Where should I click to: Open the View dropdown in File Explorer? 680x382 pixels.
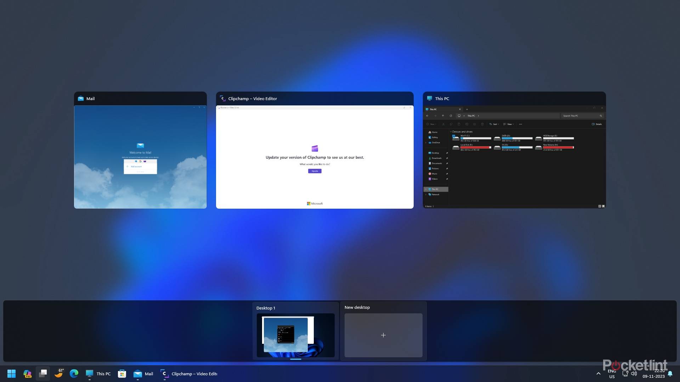pyautogui.click(x=509, y=124)
